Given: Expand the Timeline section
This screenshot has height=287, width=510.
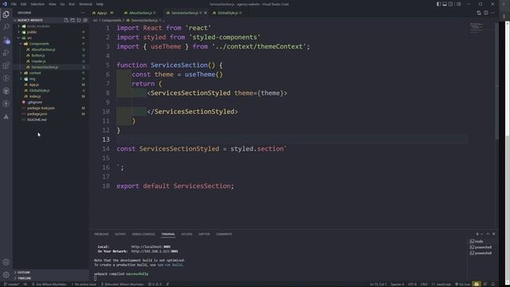Looking at the screenshot, I should (50, 278).
